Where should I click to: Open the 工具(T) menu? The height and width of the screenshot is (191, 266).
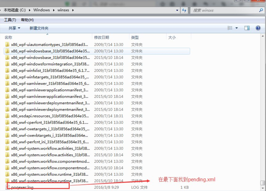(9, 20)
